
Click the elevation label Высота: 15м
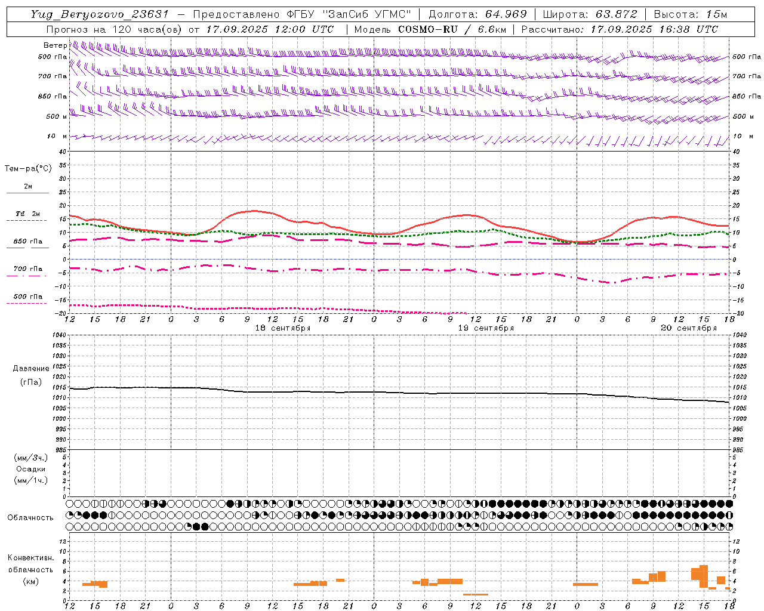coord(691,14)
